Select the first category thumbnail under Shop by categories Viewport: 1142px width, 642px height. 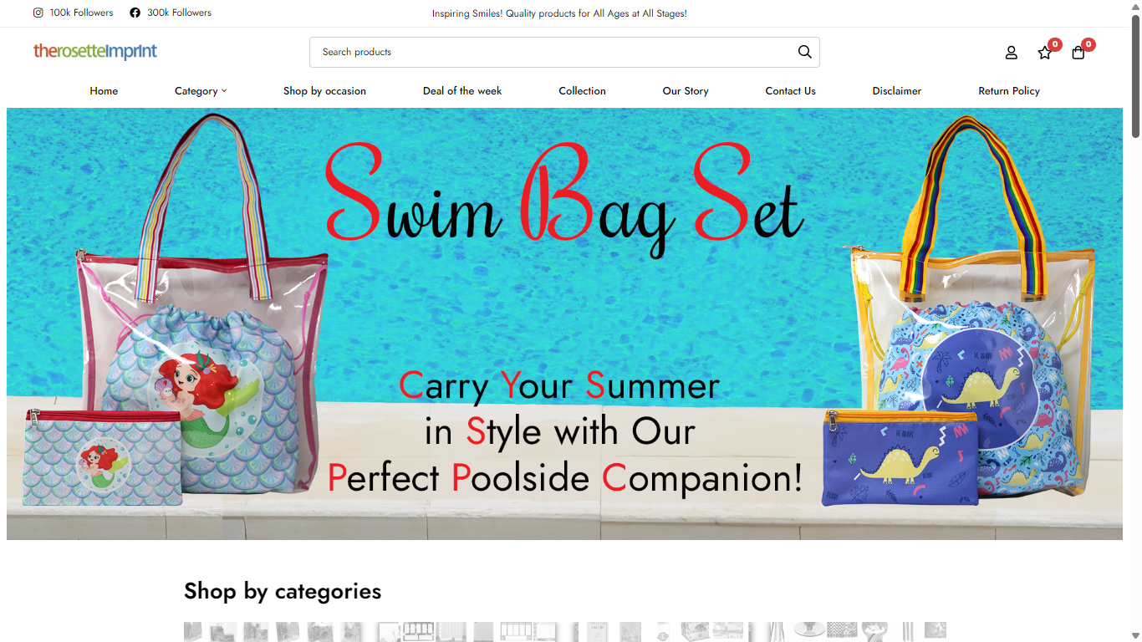(193, 632)
